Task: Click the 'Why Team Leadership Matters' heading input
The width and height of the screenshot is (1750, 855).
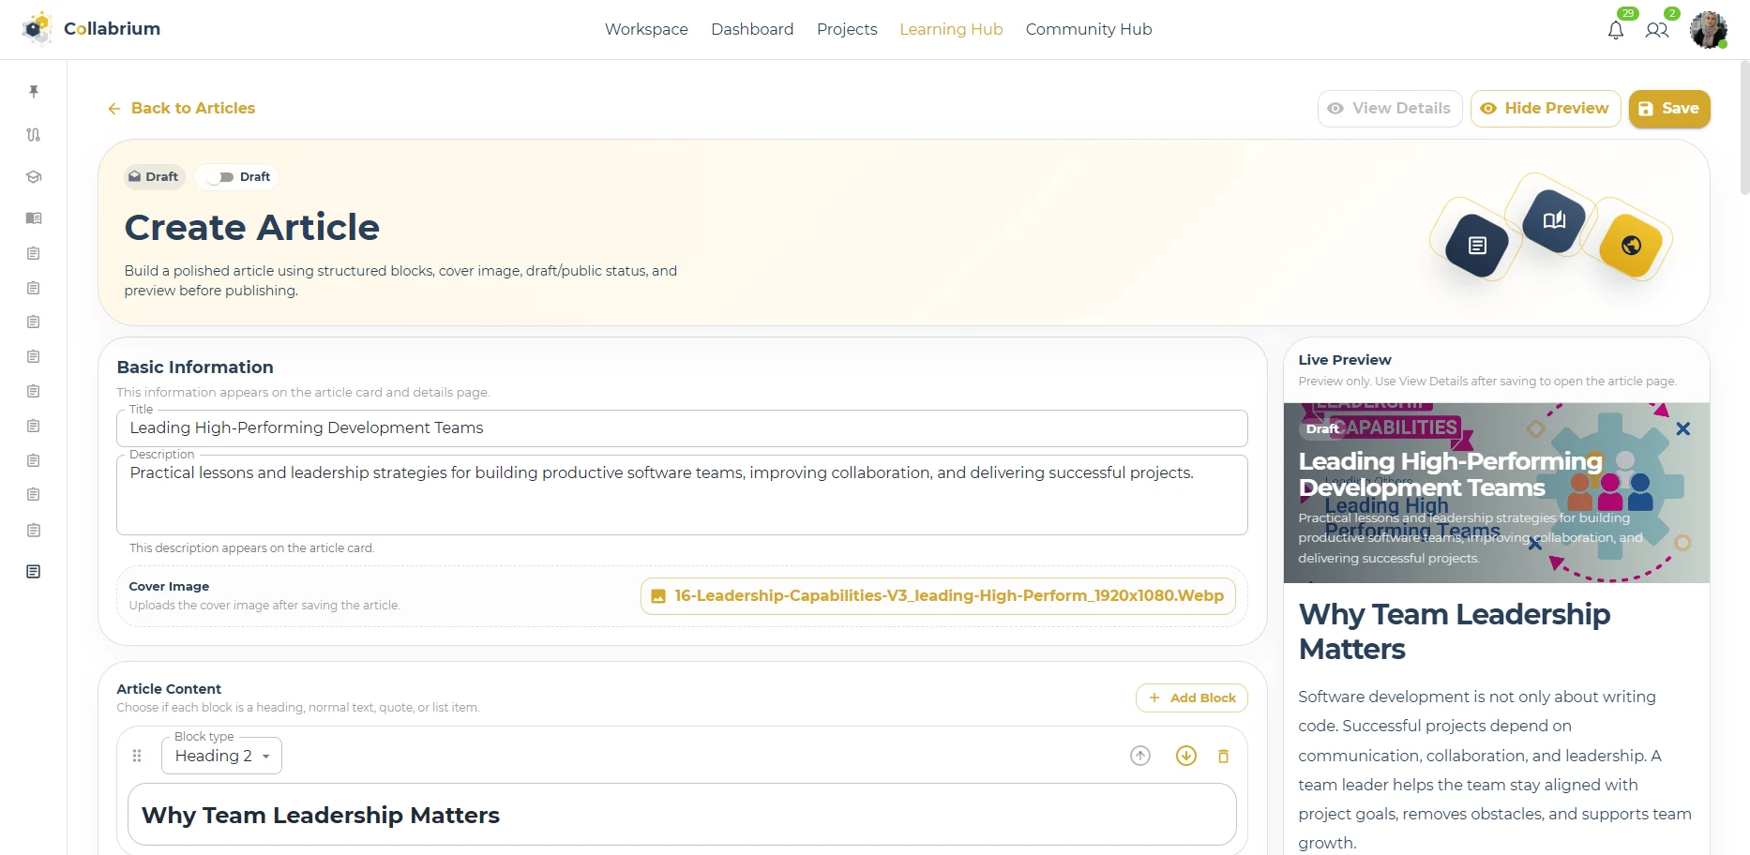Action: [682, 815]
